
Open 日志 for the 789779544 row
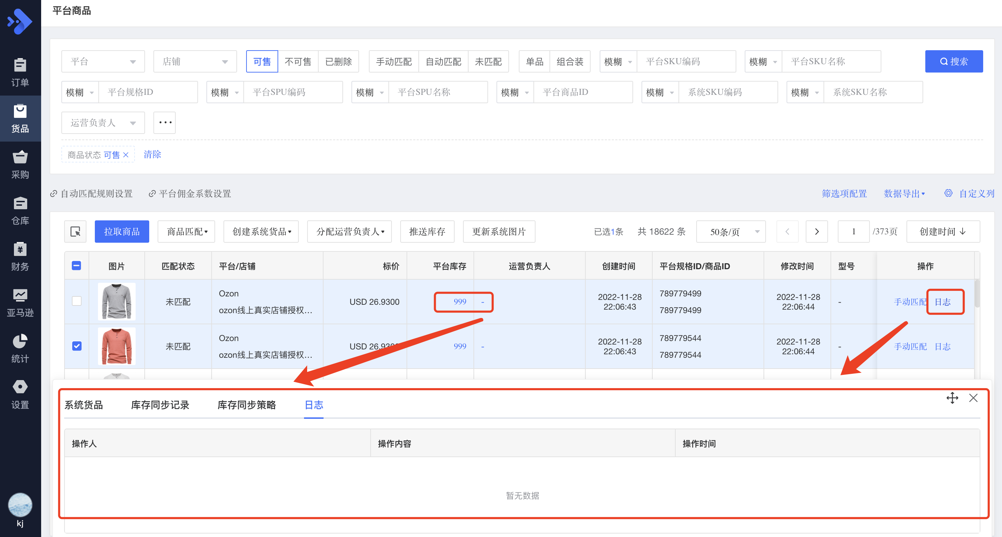tap(942, 346)
